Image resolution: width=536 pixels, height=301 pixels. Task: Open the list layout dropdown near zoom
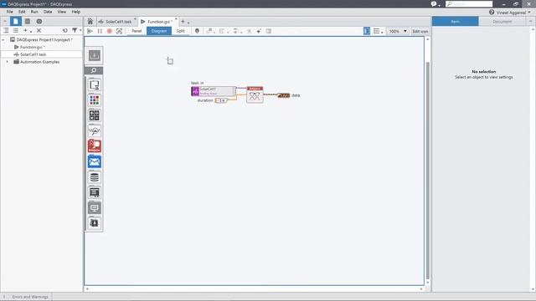click(x=378, y=31)
